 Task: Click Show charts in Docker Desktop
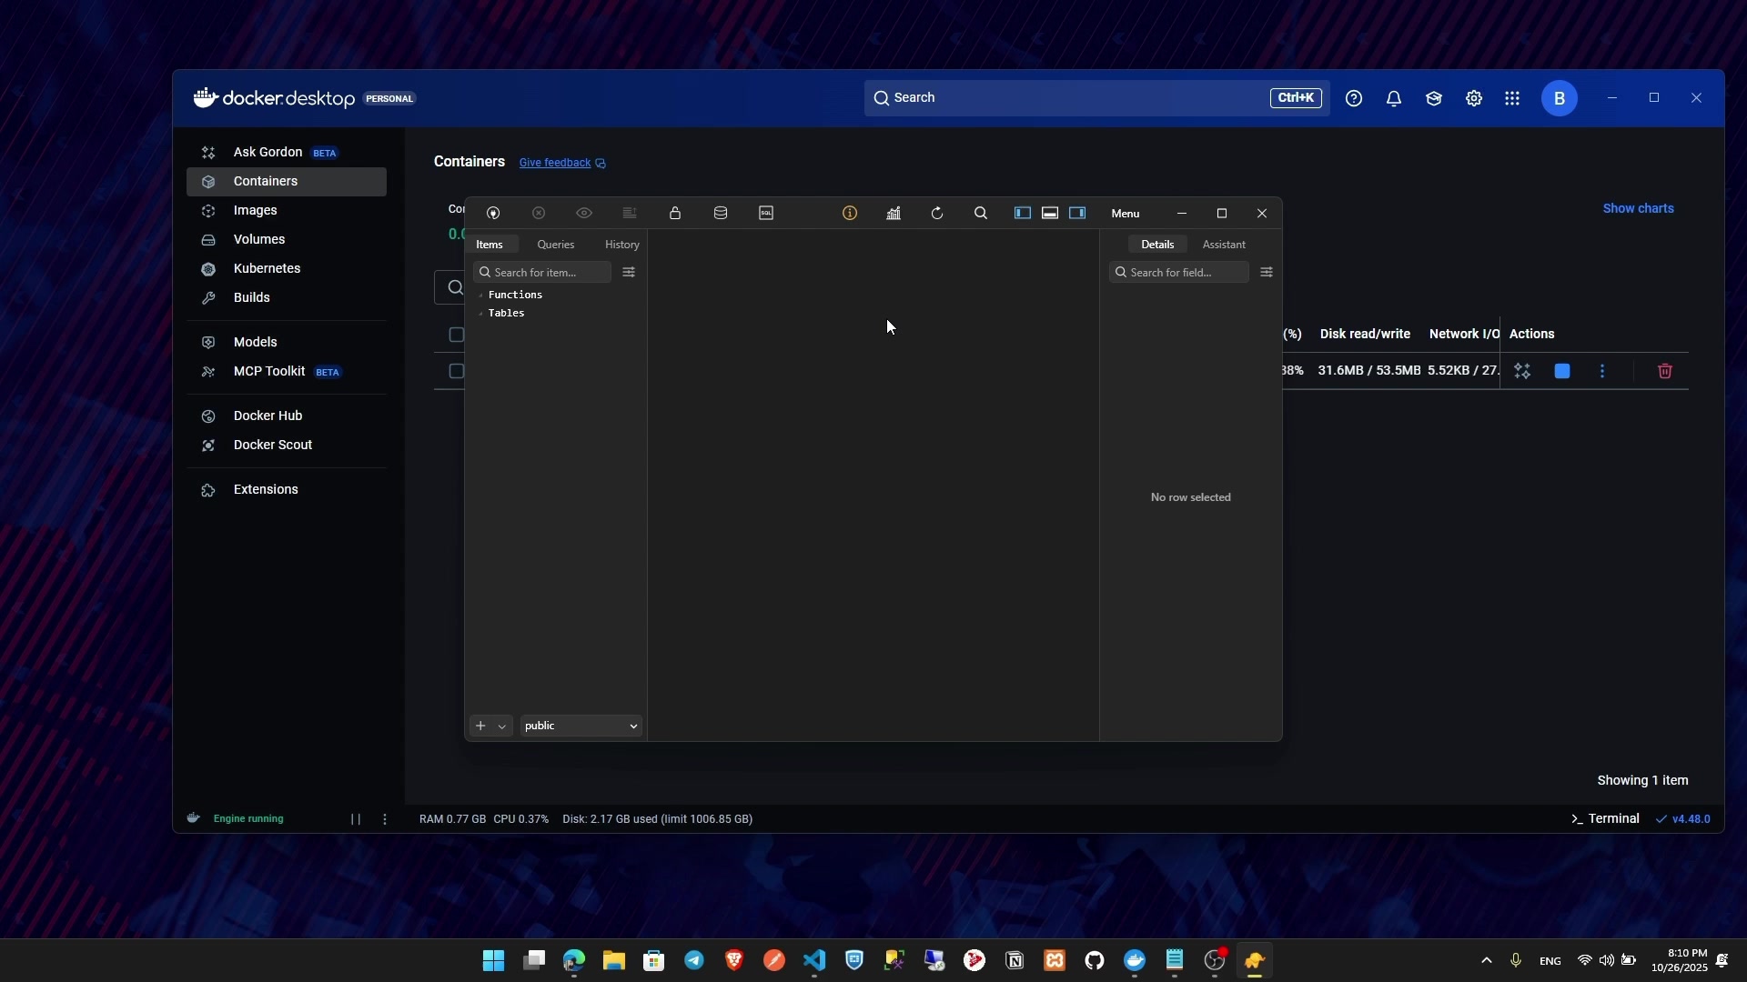coord(1638,208)
